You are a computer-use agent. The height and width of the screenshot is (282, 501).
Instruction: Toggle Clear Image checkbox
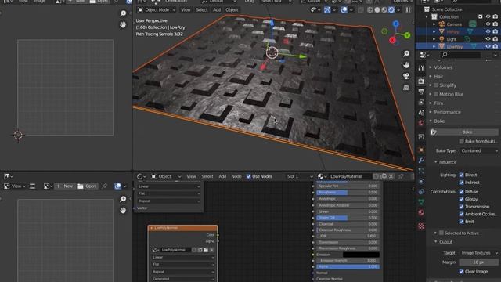coord(461,272)
